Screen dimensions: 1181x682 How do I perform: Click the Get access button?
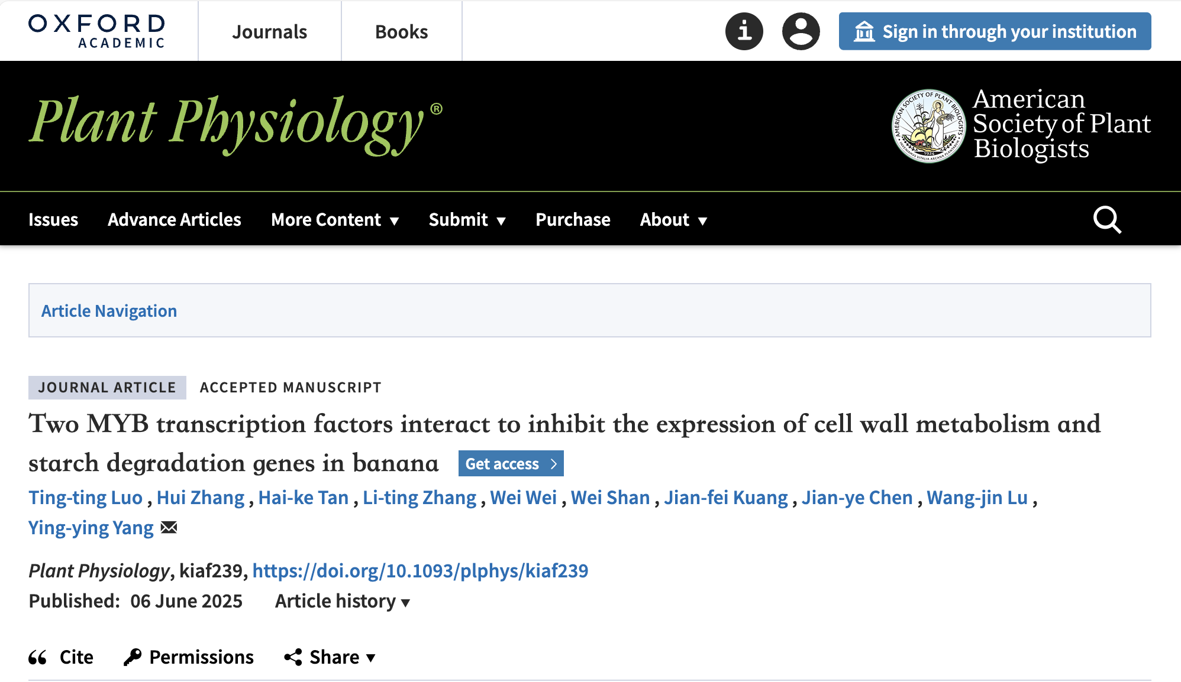[511, 464]
